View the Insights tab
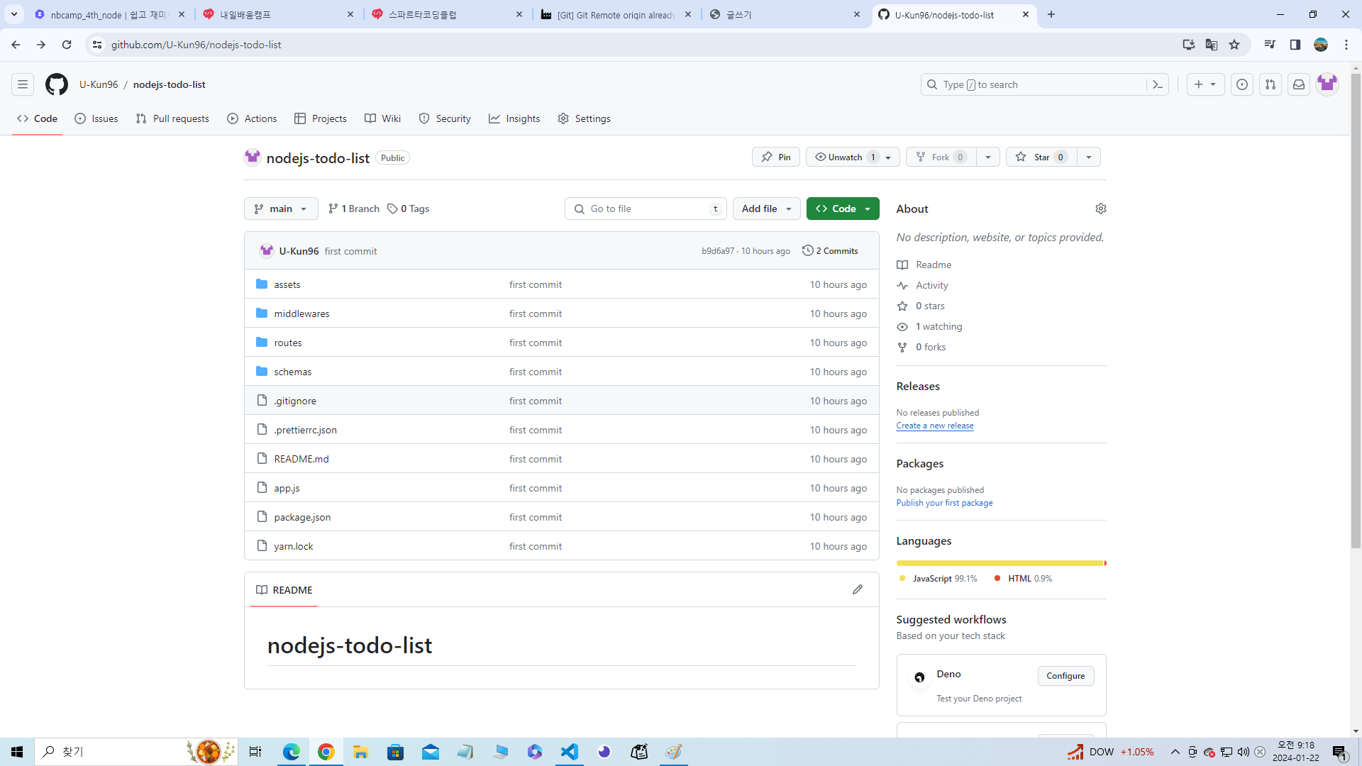Viewport: 1362px width, 766px height. coord(514,118)
